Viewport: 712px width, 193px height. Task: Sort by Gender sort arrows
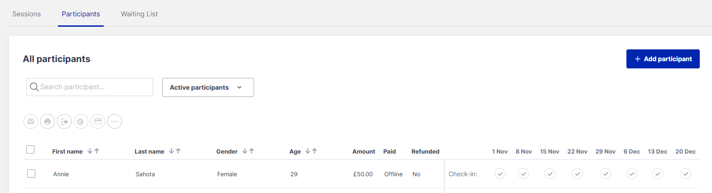coord(248,151)
